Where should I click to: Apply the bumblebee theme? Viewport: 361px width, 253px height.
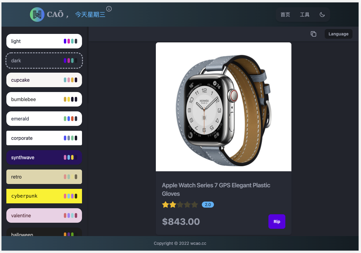pyautogui.click(x=44, y=99)
